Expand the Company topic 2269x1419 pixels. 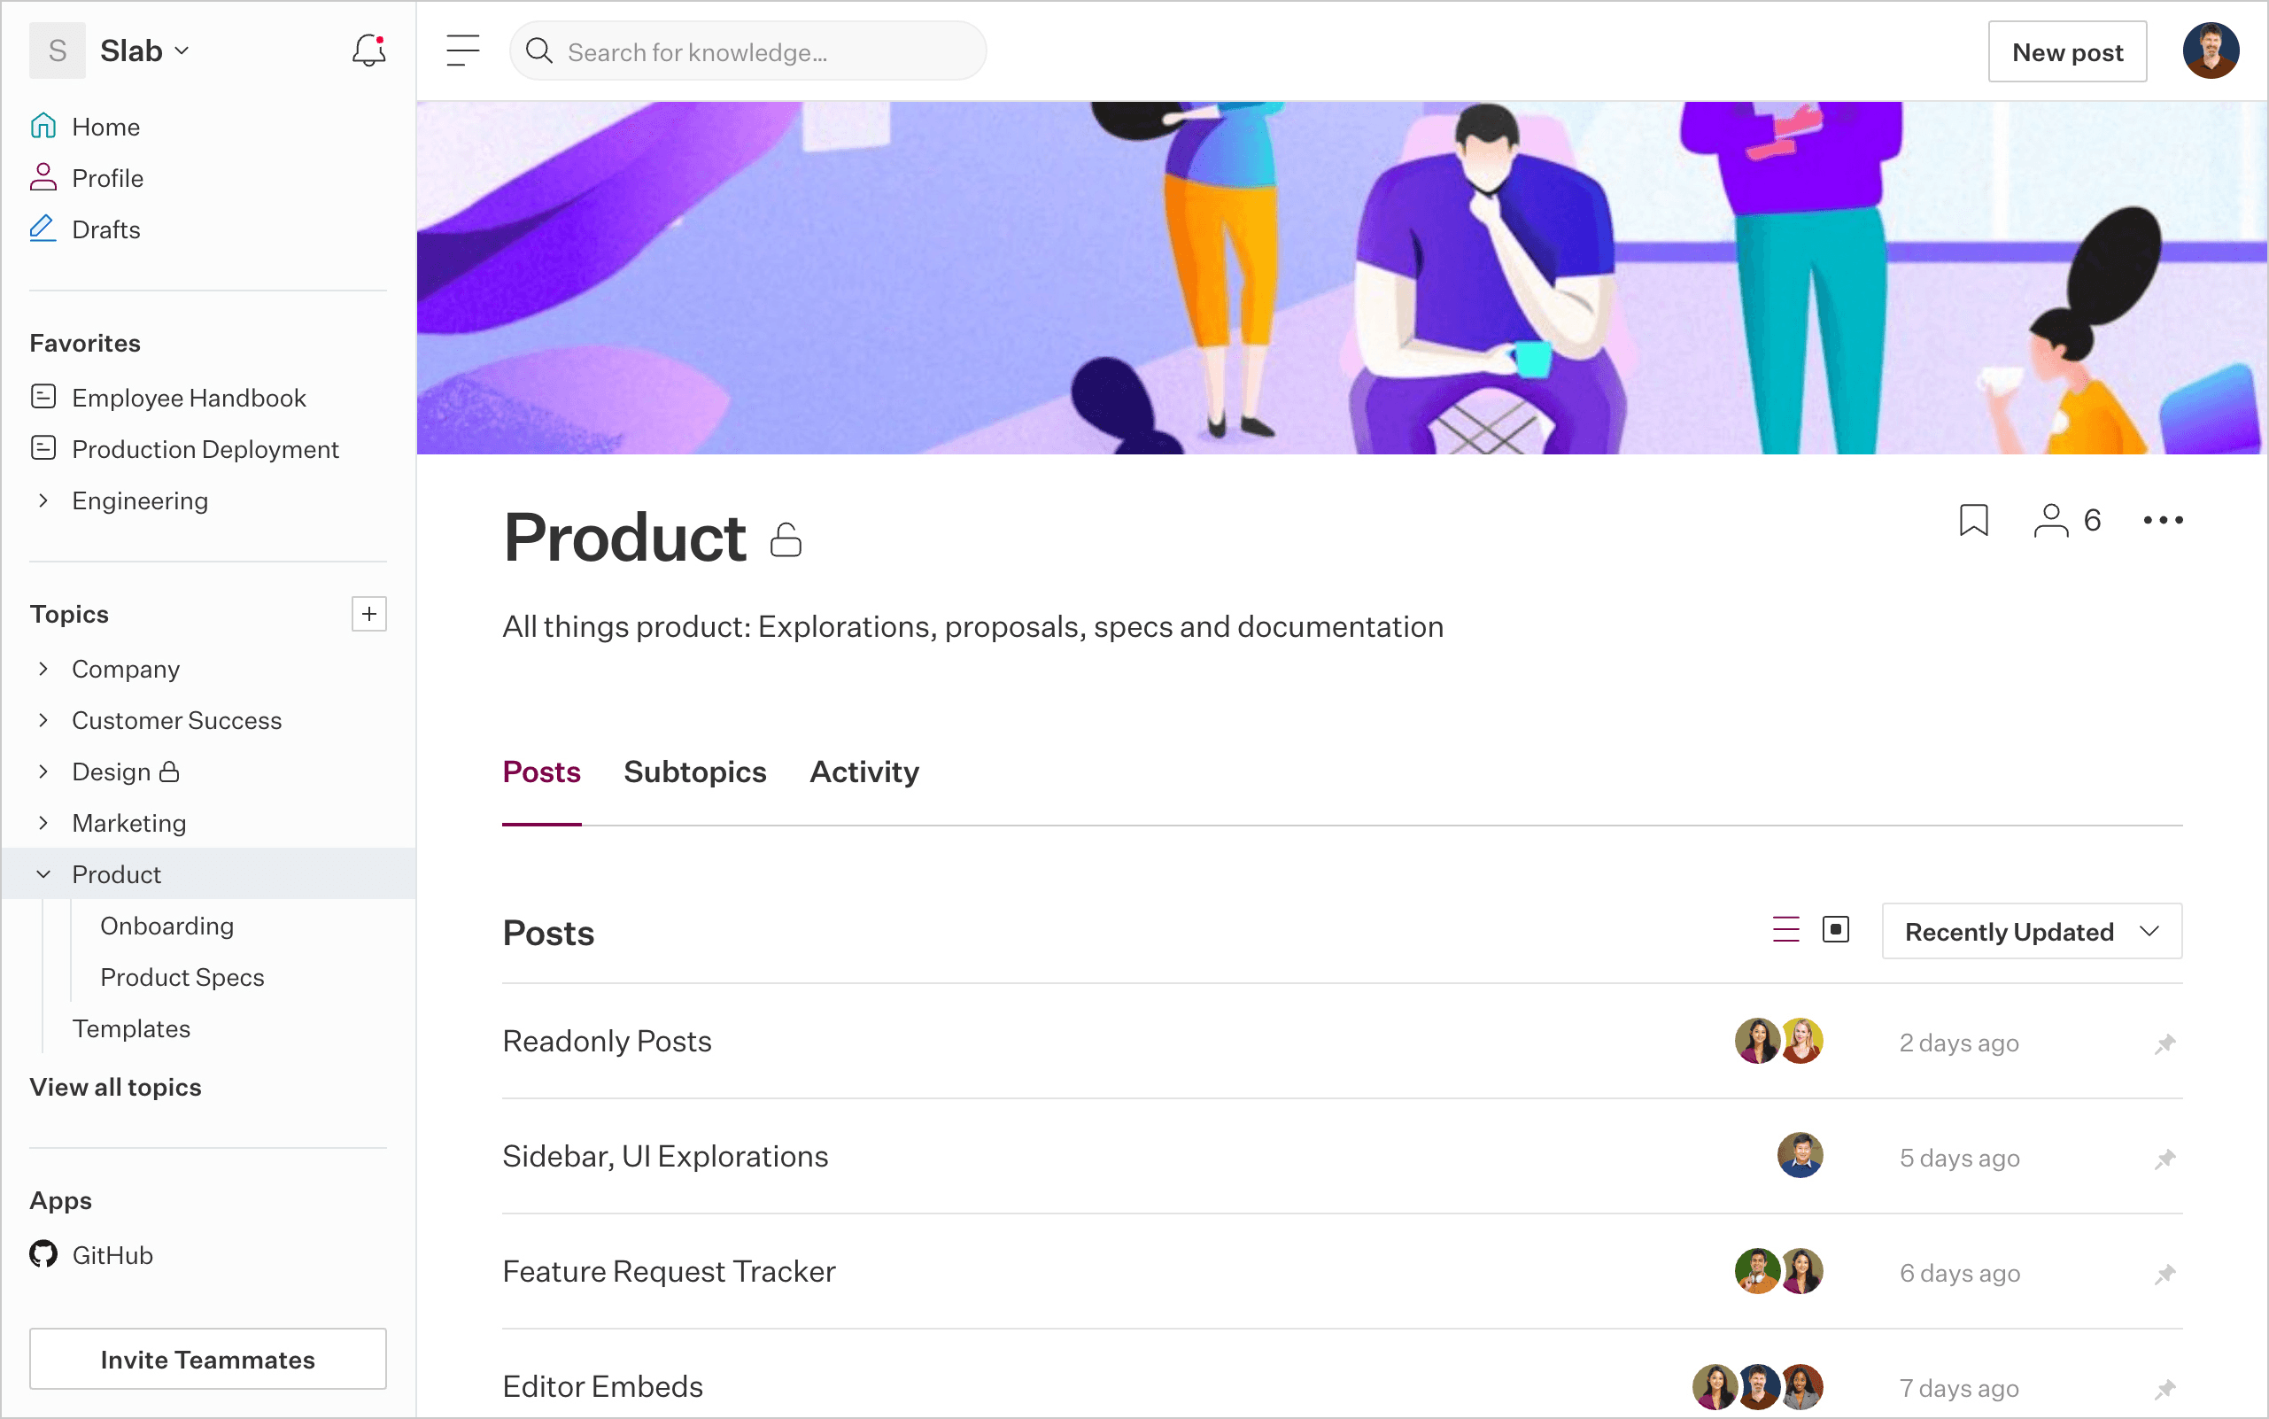pyautogui.click(x=43, y=669)
